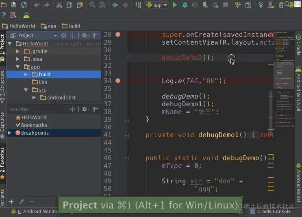Screen dimensions: 302x217
Task: Click the HelloWorld breadcrumb
Action: [x=19, y=26]
